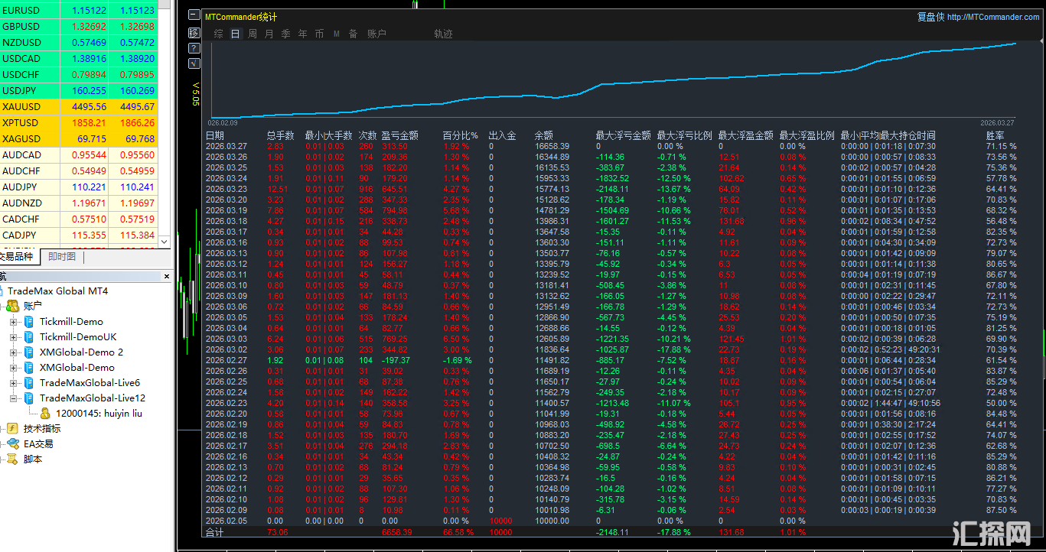Toggle the √ checkmark box on panel edge
Screen dimensions: 1046x552
click(194, 63)
